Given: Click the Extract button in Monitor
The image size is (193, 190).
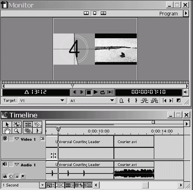Looking at the screenshot, I should (154, 101).
